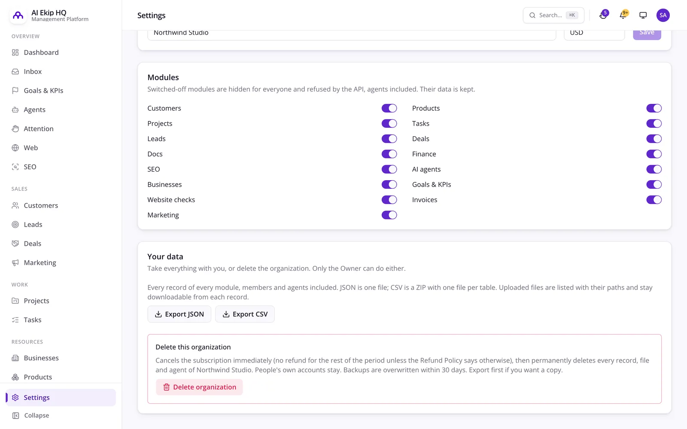This screenshot has width=687, height=429.
Task: Open Products in the sidebar
Action: pos(61,377)
